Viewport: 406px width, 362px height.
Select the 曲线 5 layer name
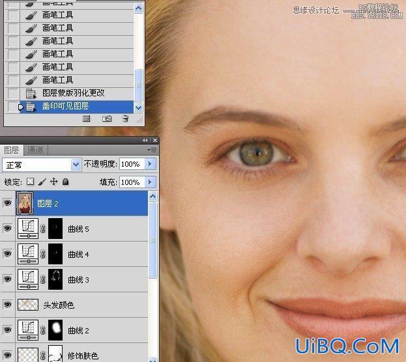(78, 229)
